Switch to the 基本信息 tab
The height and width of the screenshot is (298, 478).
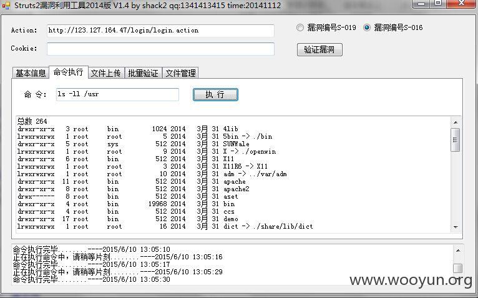click(31, 73)
